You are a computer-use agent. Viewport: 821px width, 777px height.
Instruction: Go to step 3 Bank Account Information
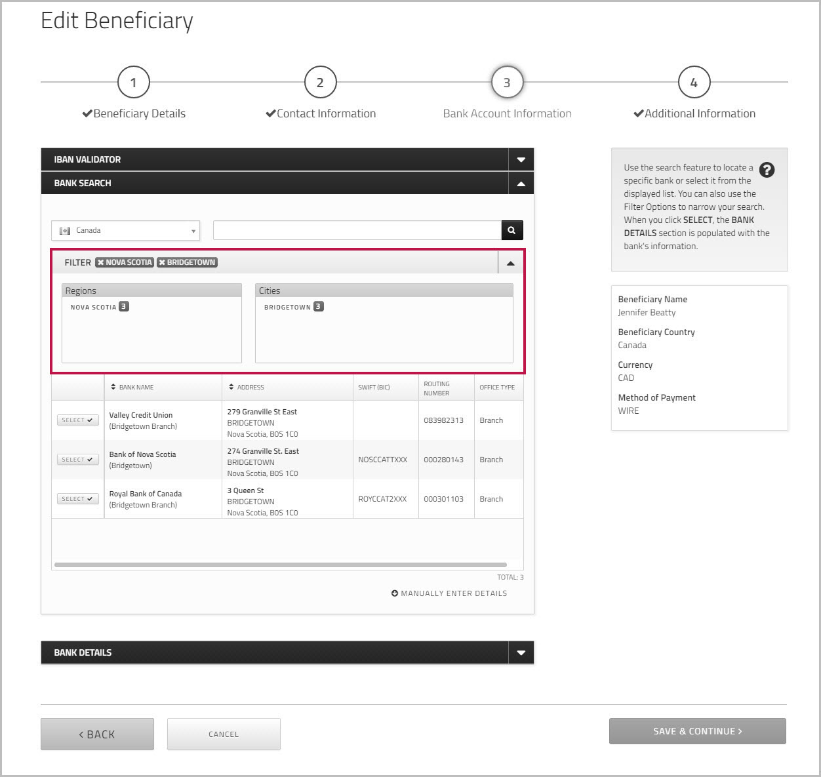coord(507,83)
